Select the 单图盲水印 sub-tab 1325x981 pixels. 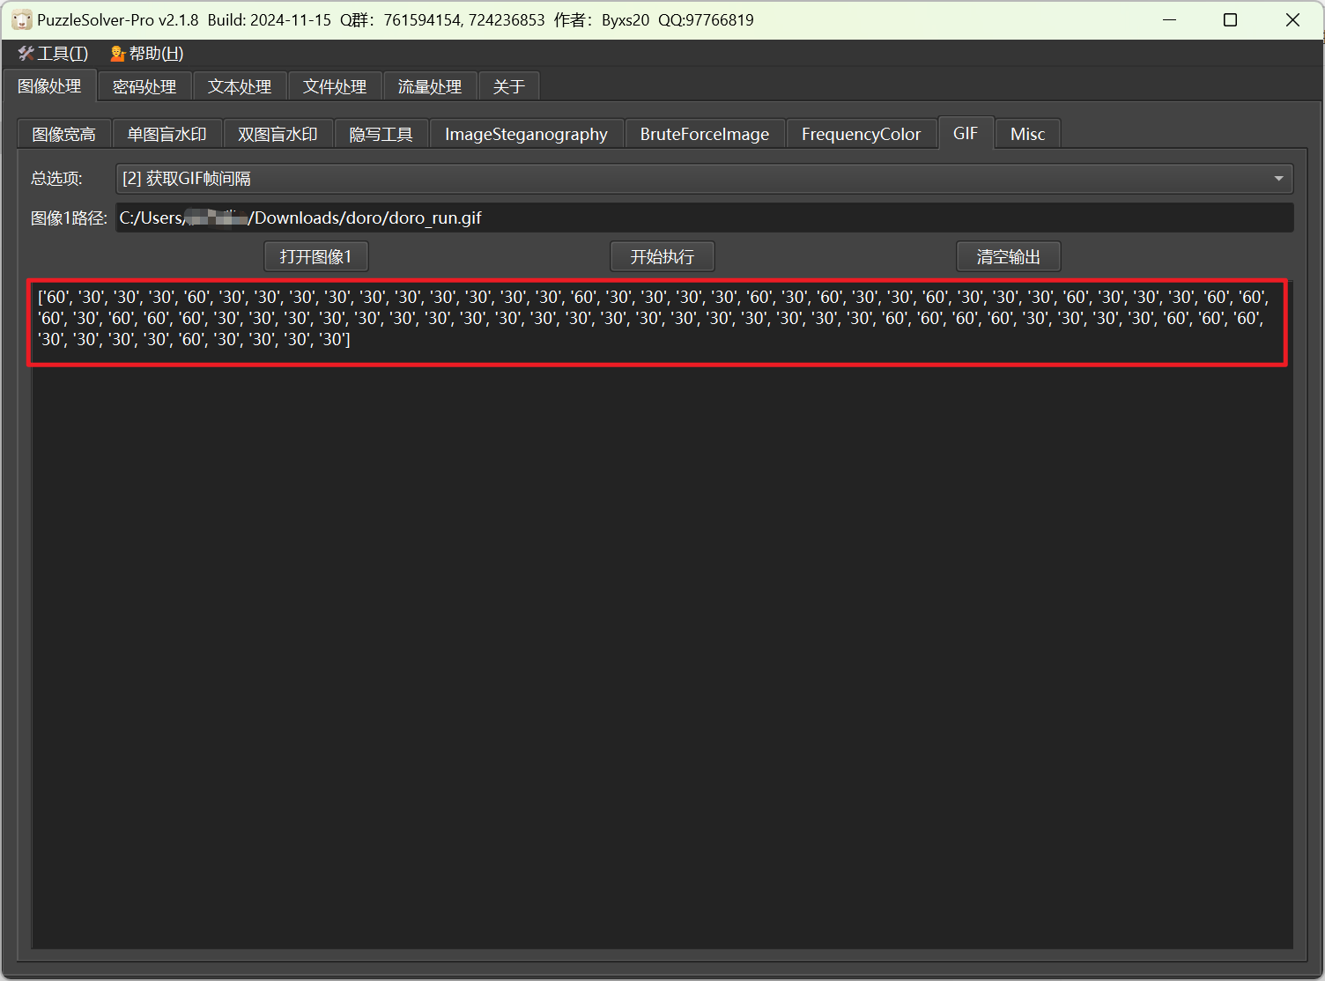(x=167, y=135)
